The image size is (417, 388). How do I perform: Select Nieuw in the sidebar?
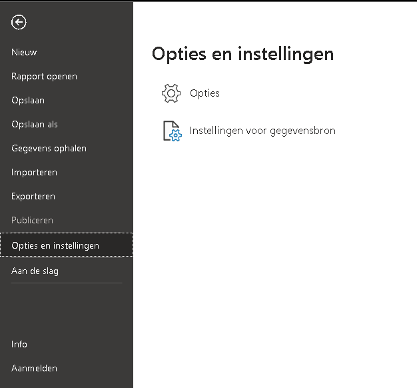coord(24,52)
